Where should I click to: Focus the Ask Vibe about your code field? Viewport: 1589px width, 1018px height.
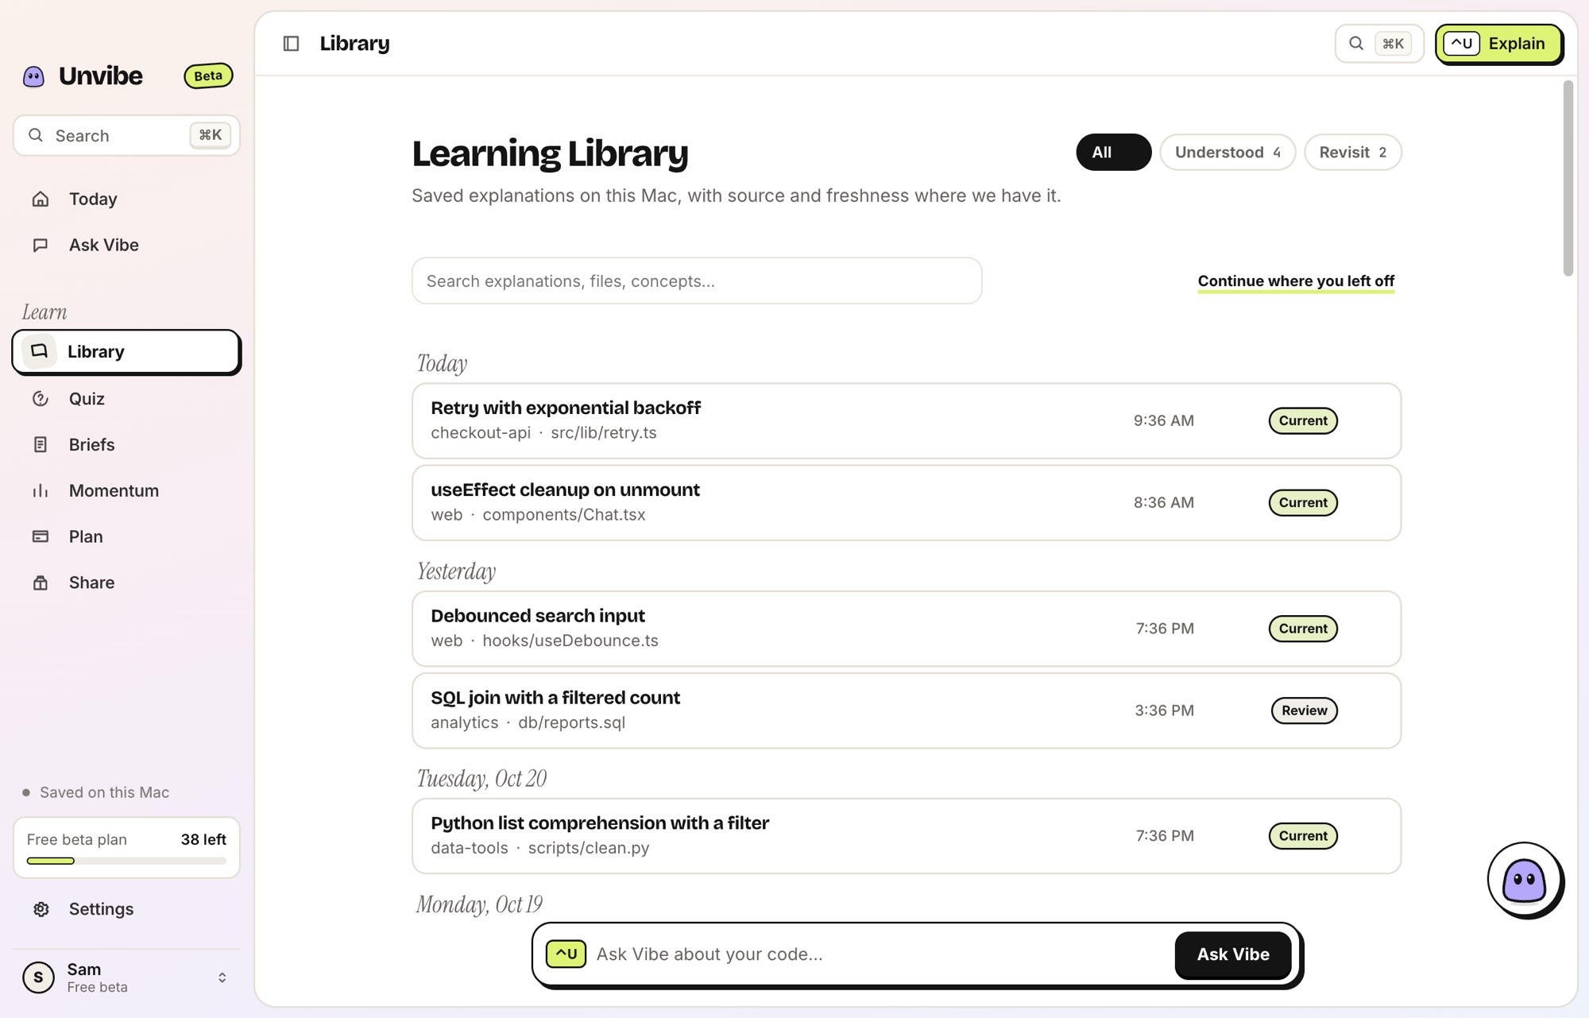880,954
